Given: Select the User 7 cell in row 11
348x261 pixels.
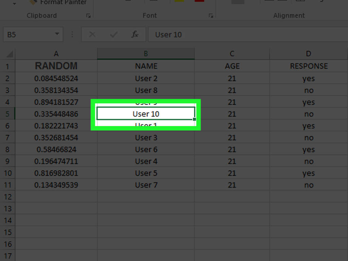Looking at the screenshot, I should click(x=146, y=185).
